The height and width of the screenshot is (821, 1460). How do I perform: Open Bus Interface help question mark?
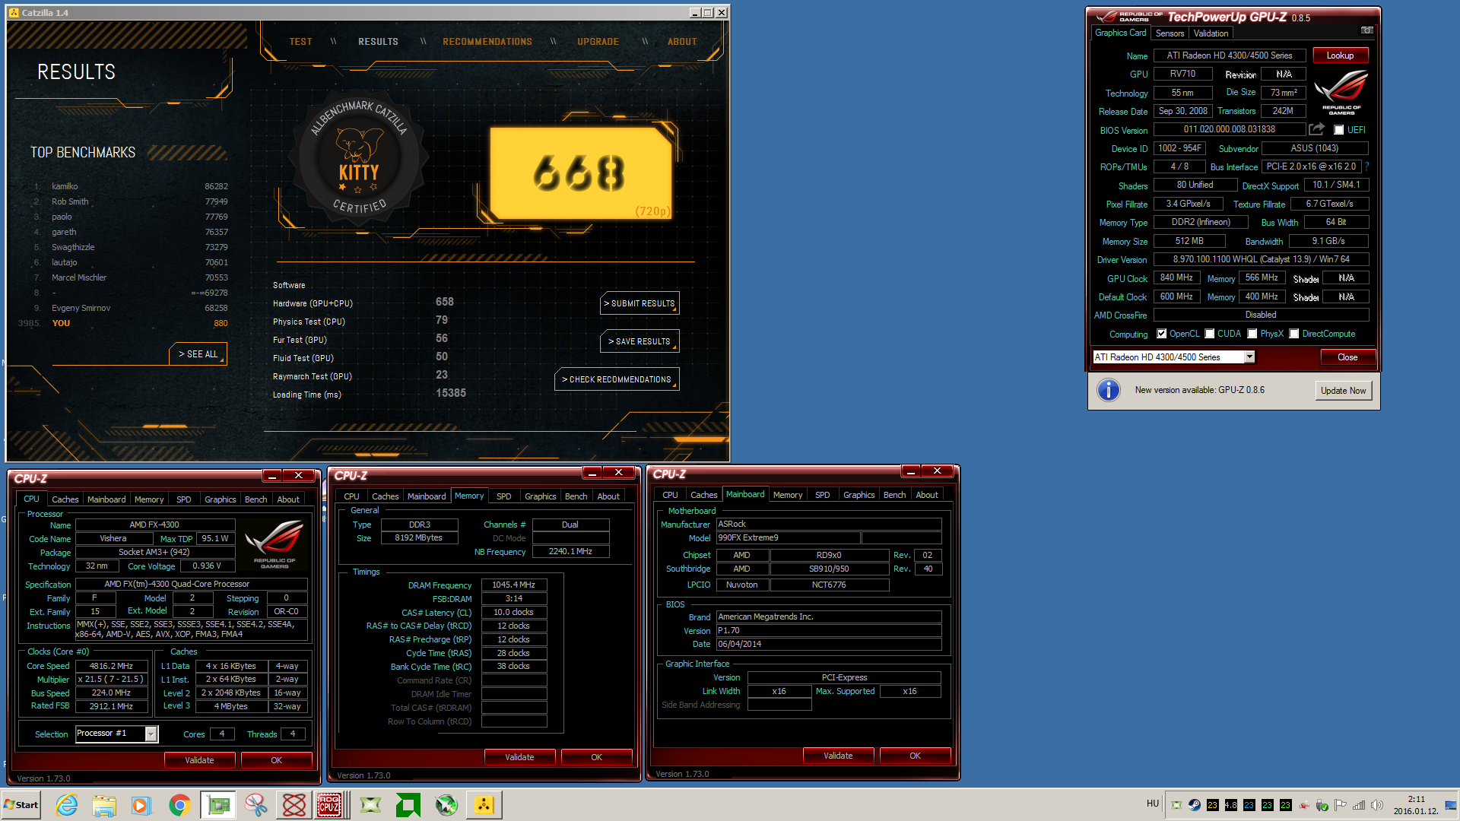point(1366,166)
